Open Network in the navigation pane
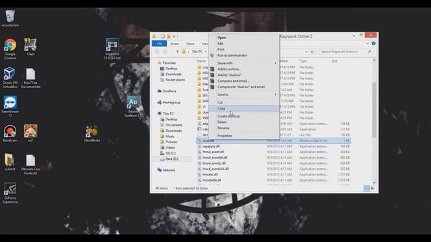 tap(166, 170)
